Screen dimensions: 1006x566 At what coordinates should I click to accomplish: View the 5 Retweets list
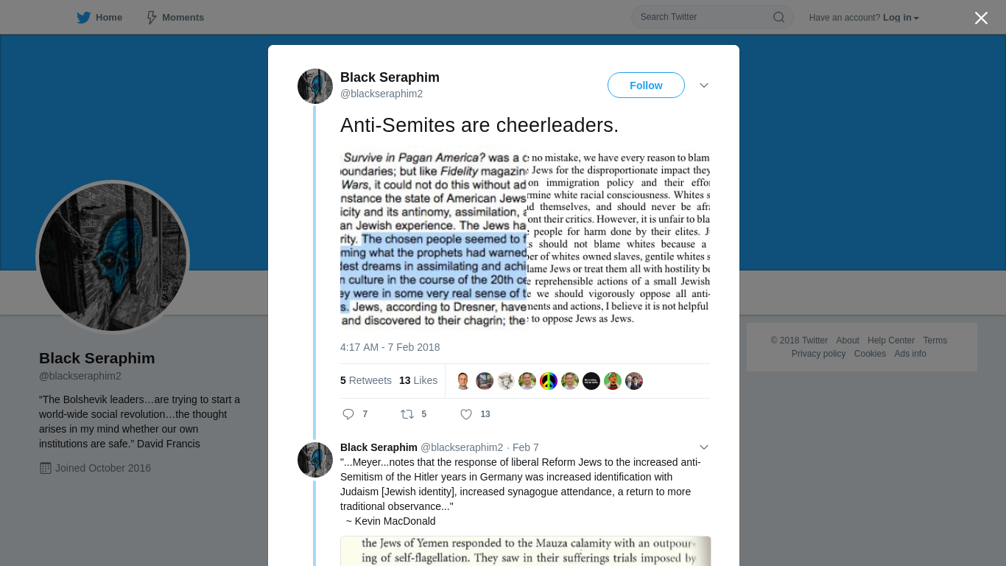pos(366,380)
